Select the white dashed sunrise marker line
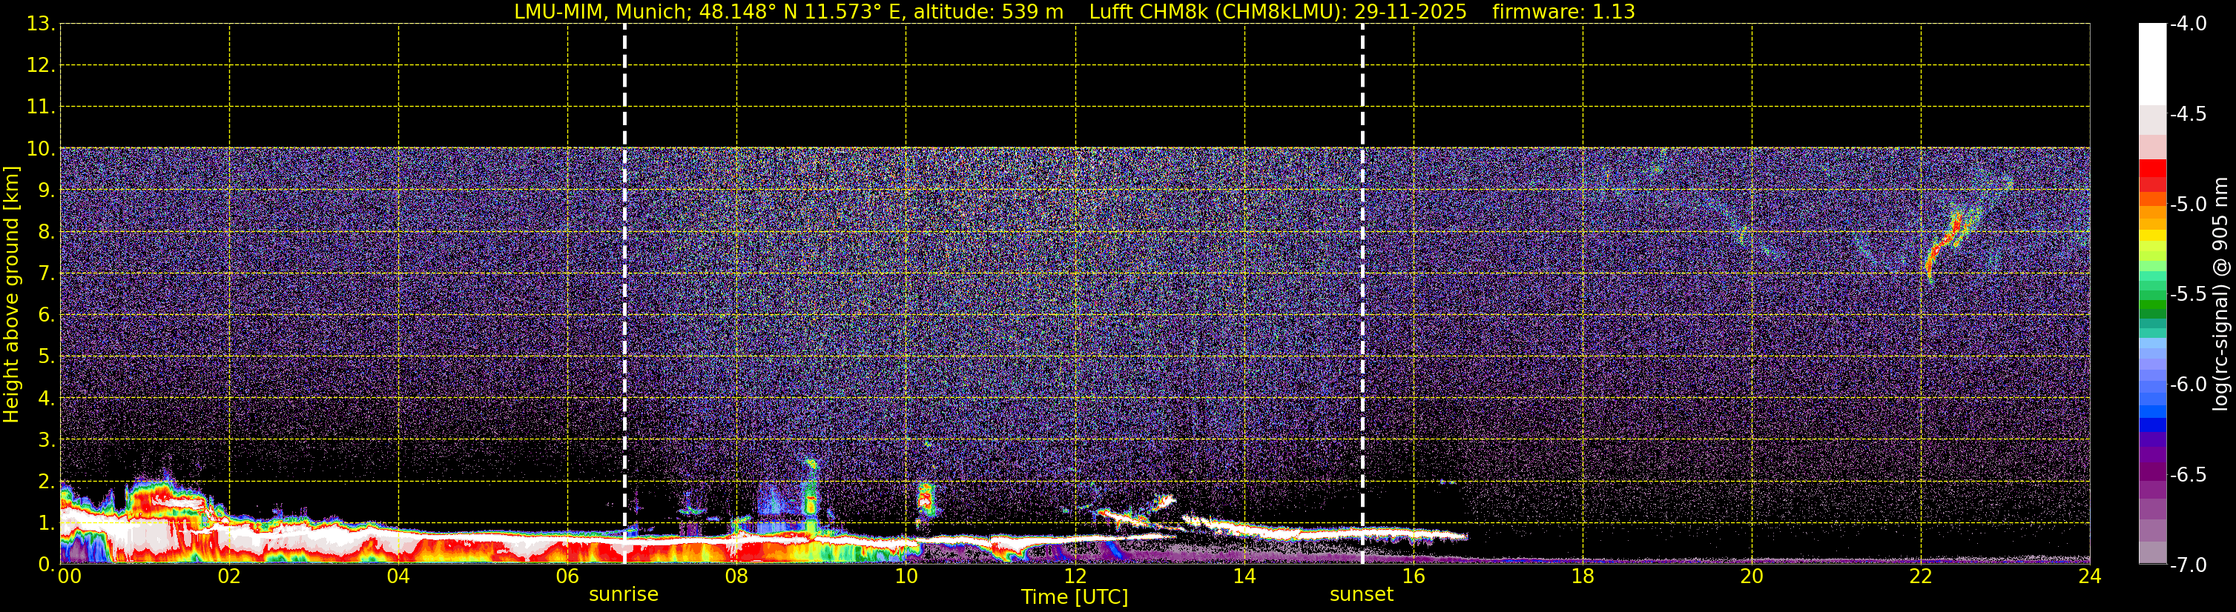The image size is (2236, 612). [625, 294]
